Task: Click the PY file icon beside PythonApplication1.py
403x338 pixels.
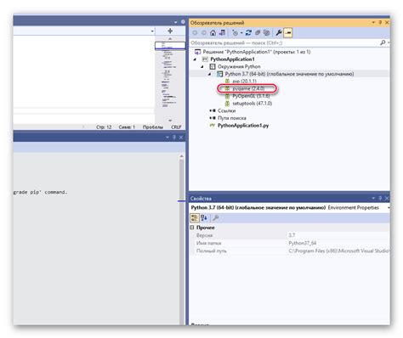Action: coord(213,126)
